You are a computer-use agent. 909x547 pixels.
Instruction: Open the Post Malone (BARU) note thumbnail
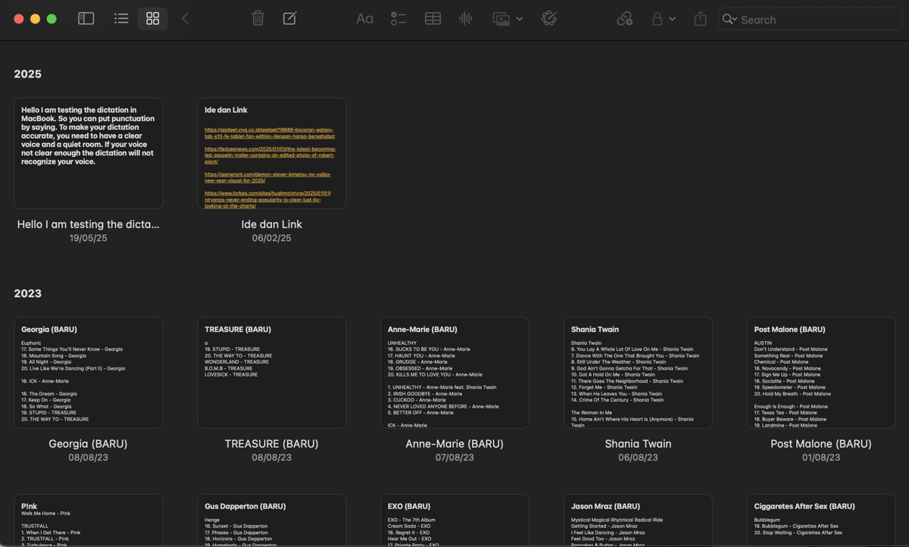tap(822, 373)
